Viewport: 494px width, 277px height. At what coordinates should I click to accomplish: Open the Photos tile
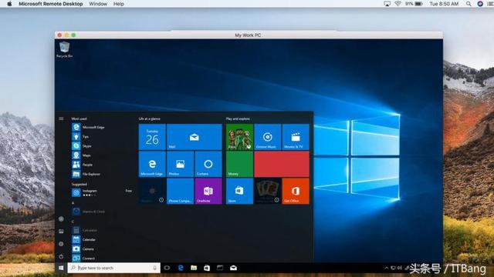180,164
